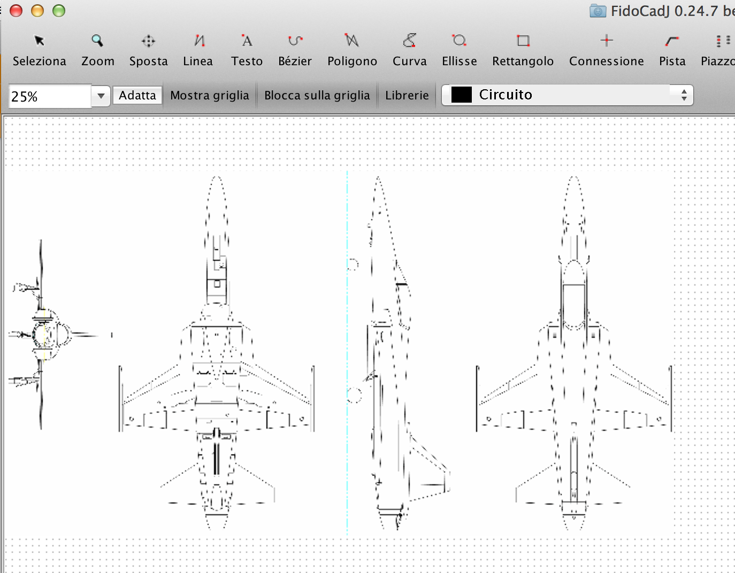Select the Curva tool
735x573 pixels.
[409, 50]
